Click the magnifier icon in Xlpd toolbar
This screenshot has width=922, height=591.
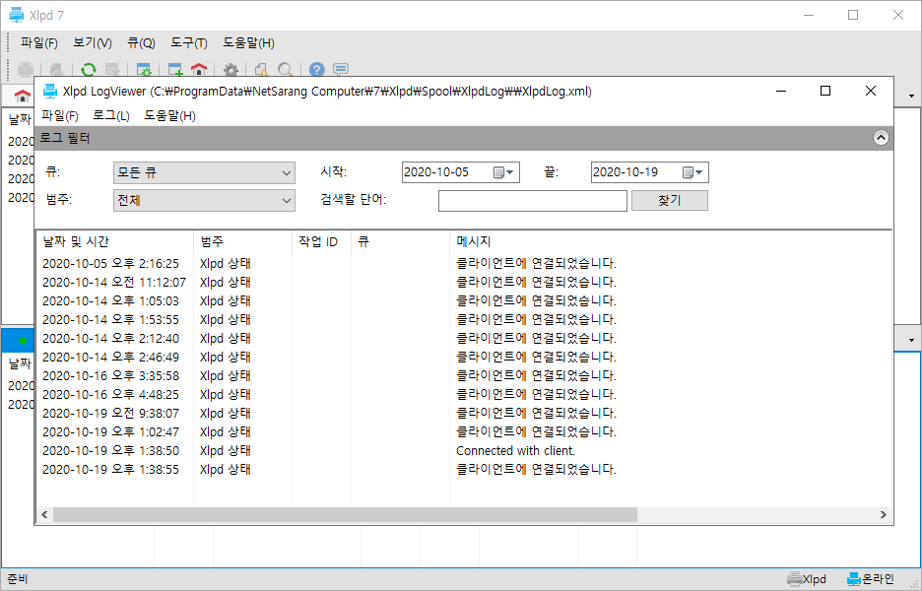[286, 70]
